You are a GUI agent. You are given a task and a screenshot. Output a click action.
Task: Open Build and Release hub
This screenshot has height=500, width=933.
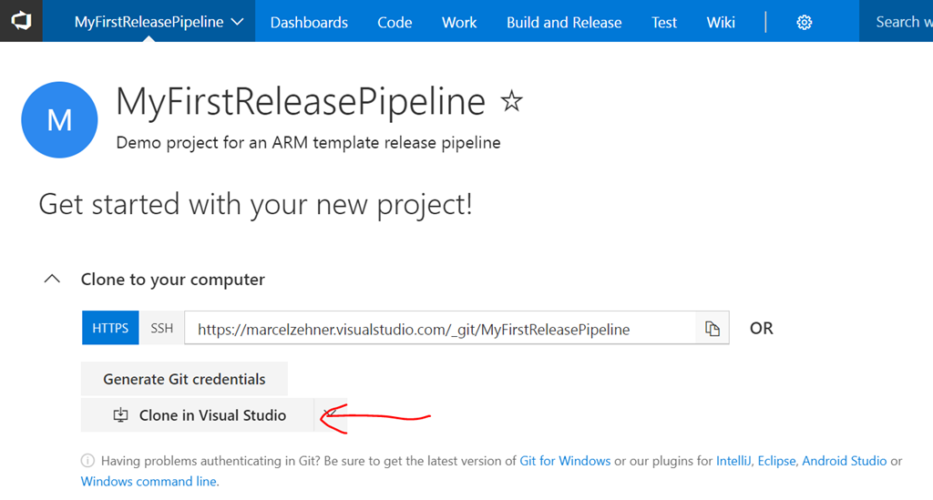(564, 23)
